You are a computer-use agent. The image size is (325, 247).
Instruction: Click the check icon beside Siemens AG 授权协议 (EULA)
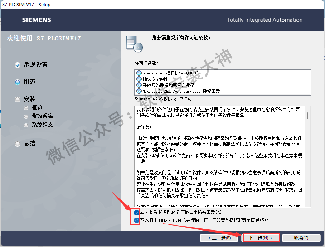[x=139, y=73]
